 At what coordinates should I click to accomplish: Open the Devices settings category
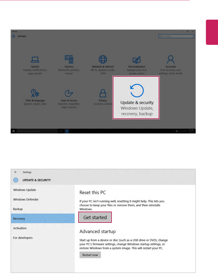tap(69, 65)
